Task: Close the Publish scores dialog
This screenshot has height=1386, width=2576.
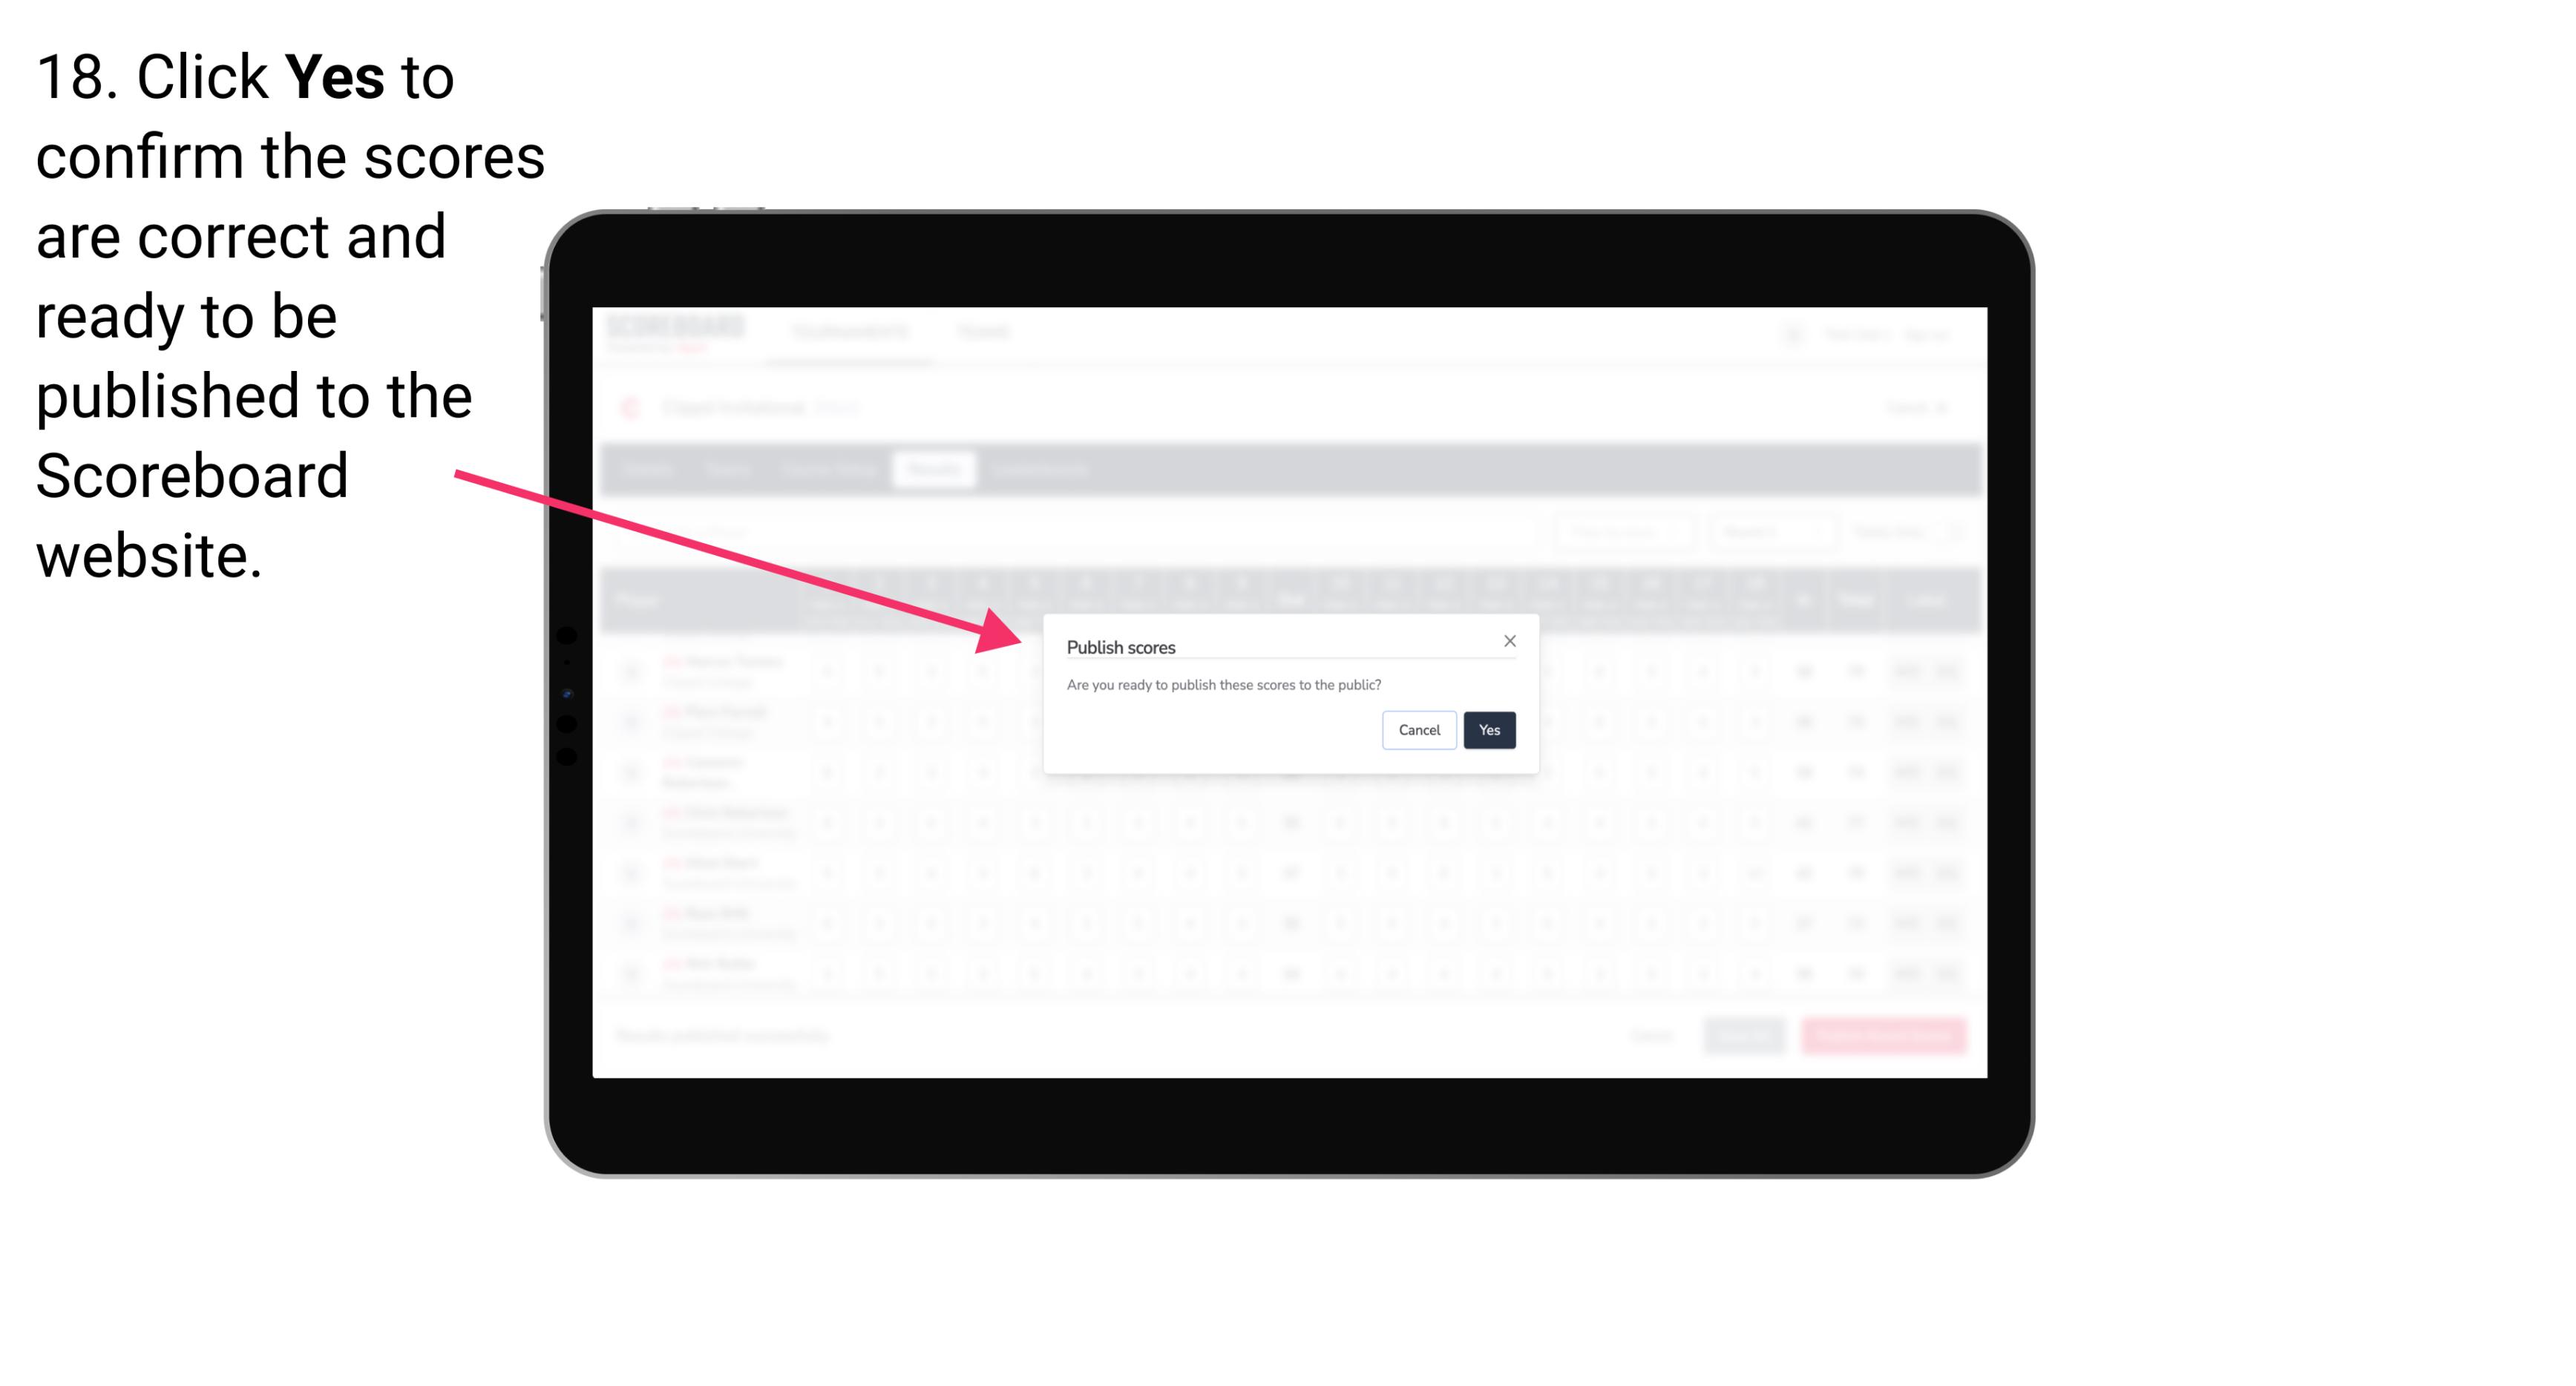Action: pos(1509,642)
